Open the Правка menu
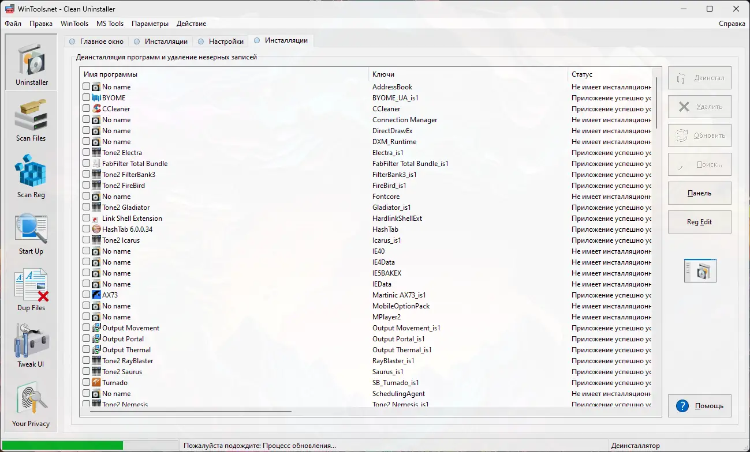Viewport: 750px width, 452px height. 41,24
